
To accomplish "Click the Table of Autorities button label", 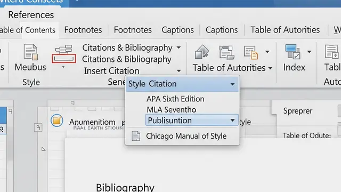I will pos(229,68).
